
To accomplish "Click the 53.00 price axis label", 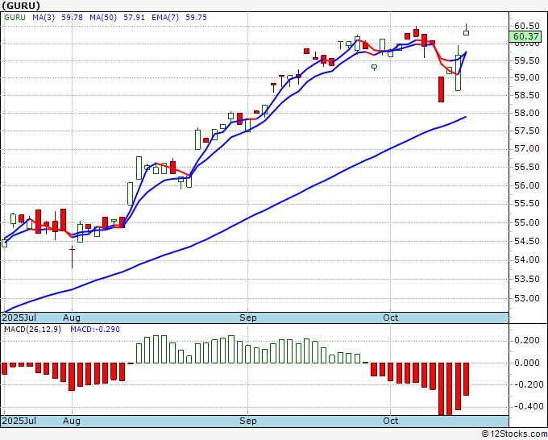I will pyautogui.click(x=527, y=298).
